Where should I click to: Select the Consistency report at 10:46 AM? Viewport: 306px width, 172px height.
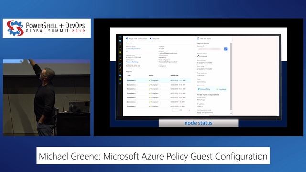coord(159,85)
